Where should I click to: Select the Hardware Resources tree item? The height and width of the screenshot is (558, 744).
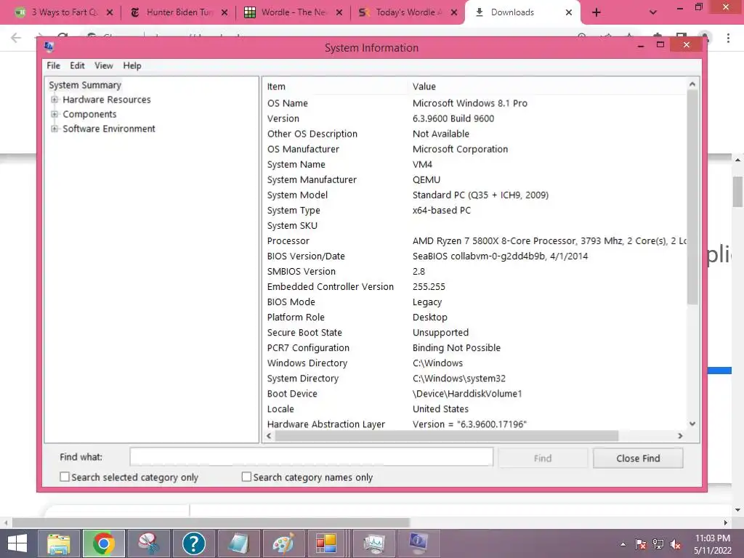pyautogui.click(x=107, y=100)
